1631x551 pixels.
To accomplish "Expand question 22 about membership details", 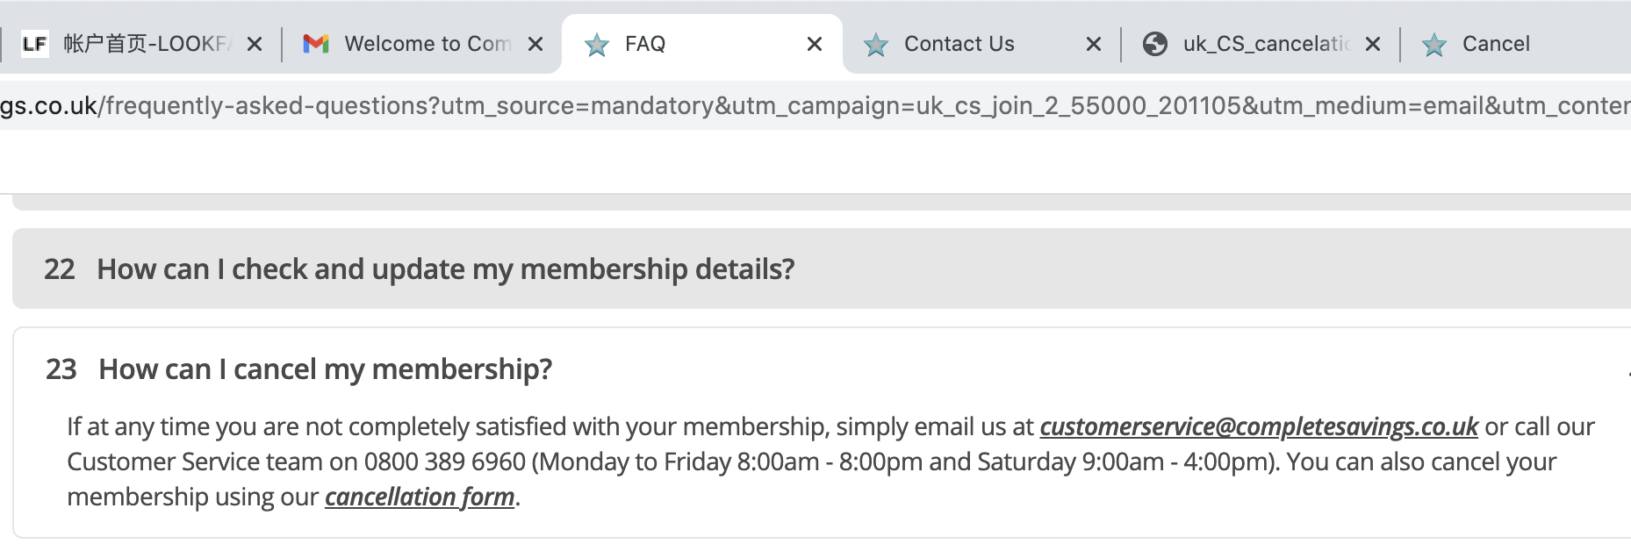I will coord(445,269).
